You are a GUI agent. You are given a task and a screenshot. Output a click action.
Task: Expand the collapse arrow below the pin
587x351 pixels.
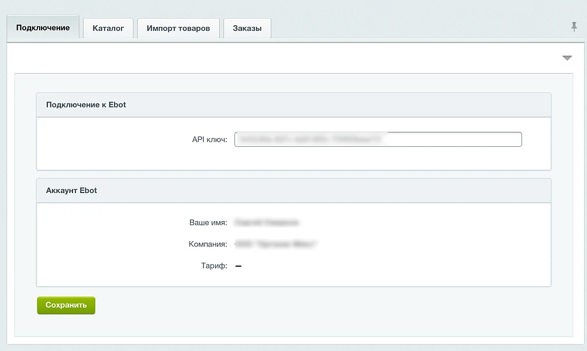pos(567,58)
